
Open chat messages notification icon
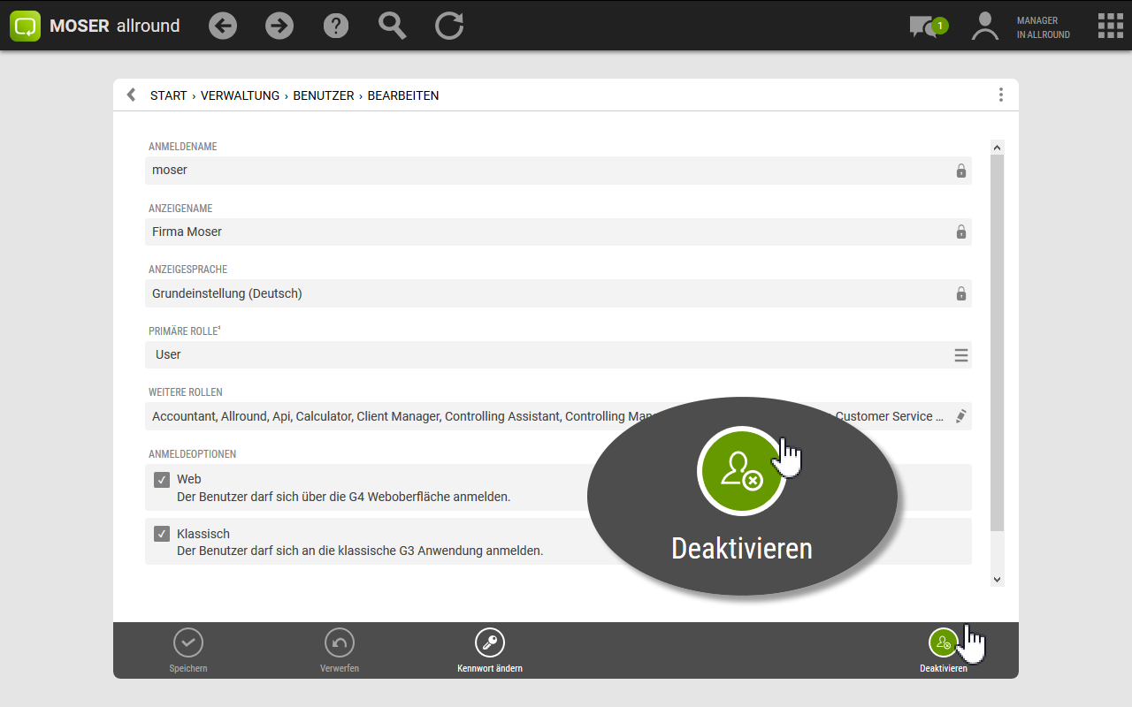tap(926, 27)
